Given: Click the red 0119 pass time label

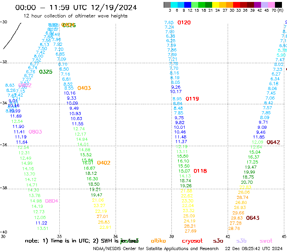Looking at the screenshot, I should pos(192,99).
